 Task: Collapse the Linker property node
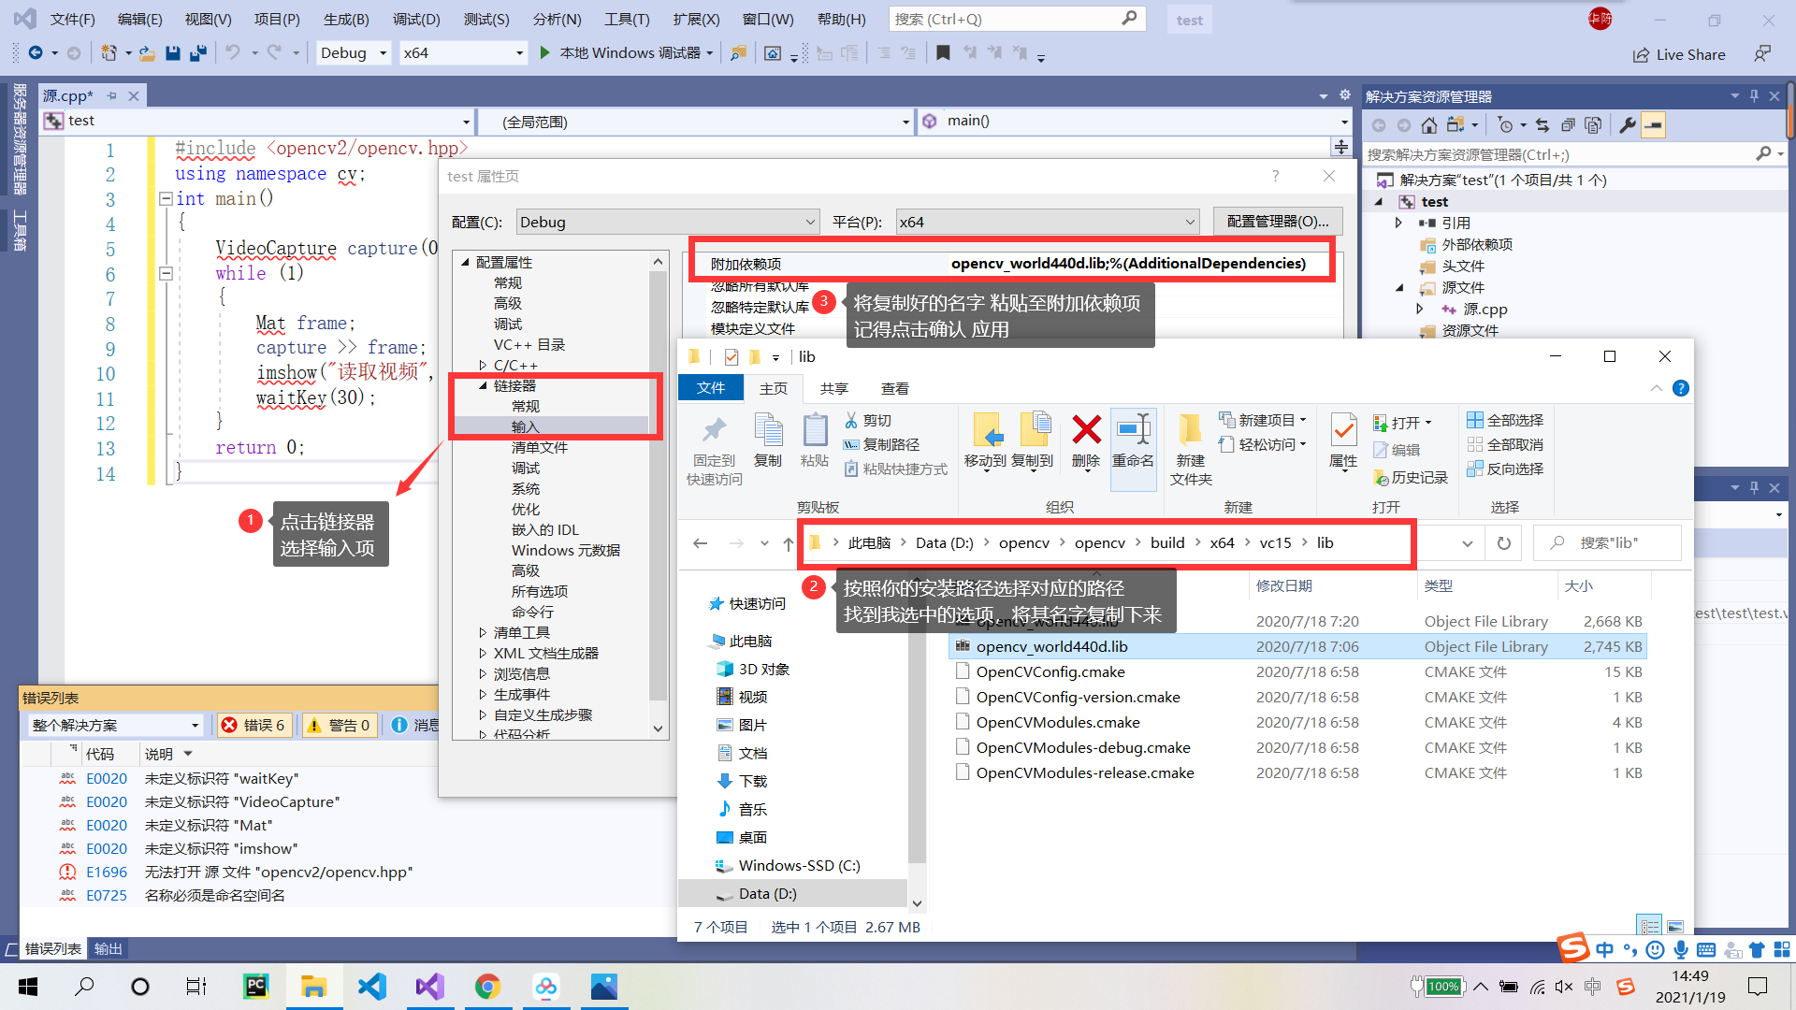(483, 386)
